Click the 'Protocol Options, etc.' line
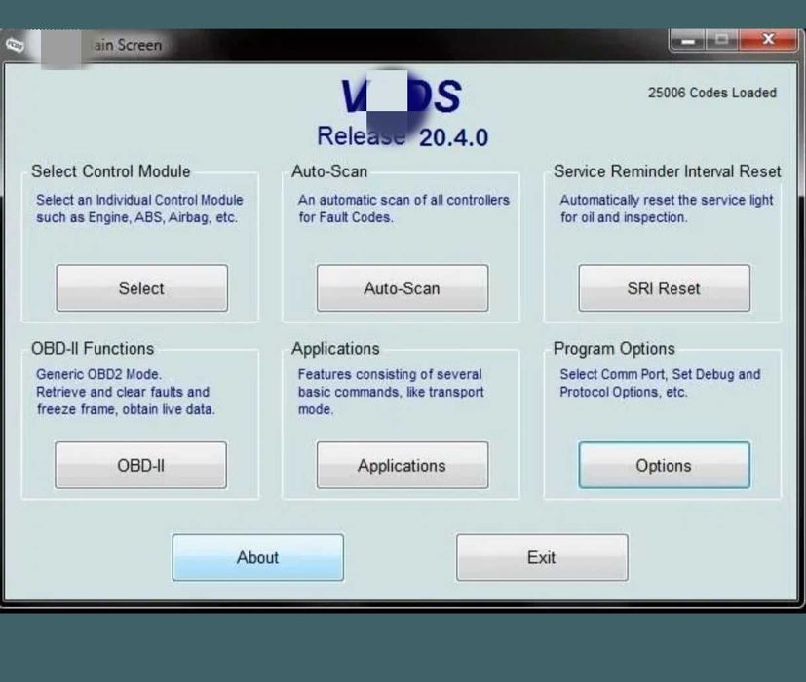This screenshot has width=806, height=682. click(624, 392)
